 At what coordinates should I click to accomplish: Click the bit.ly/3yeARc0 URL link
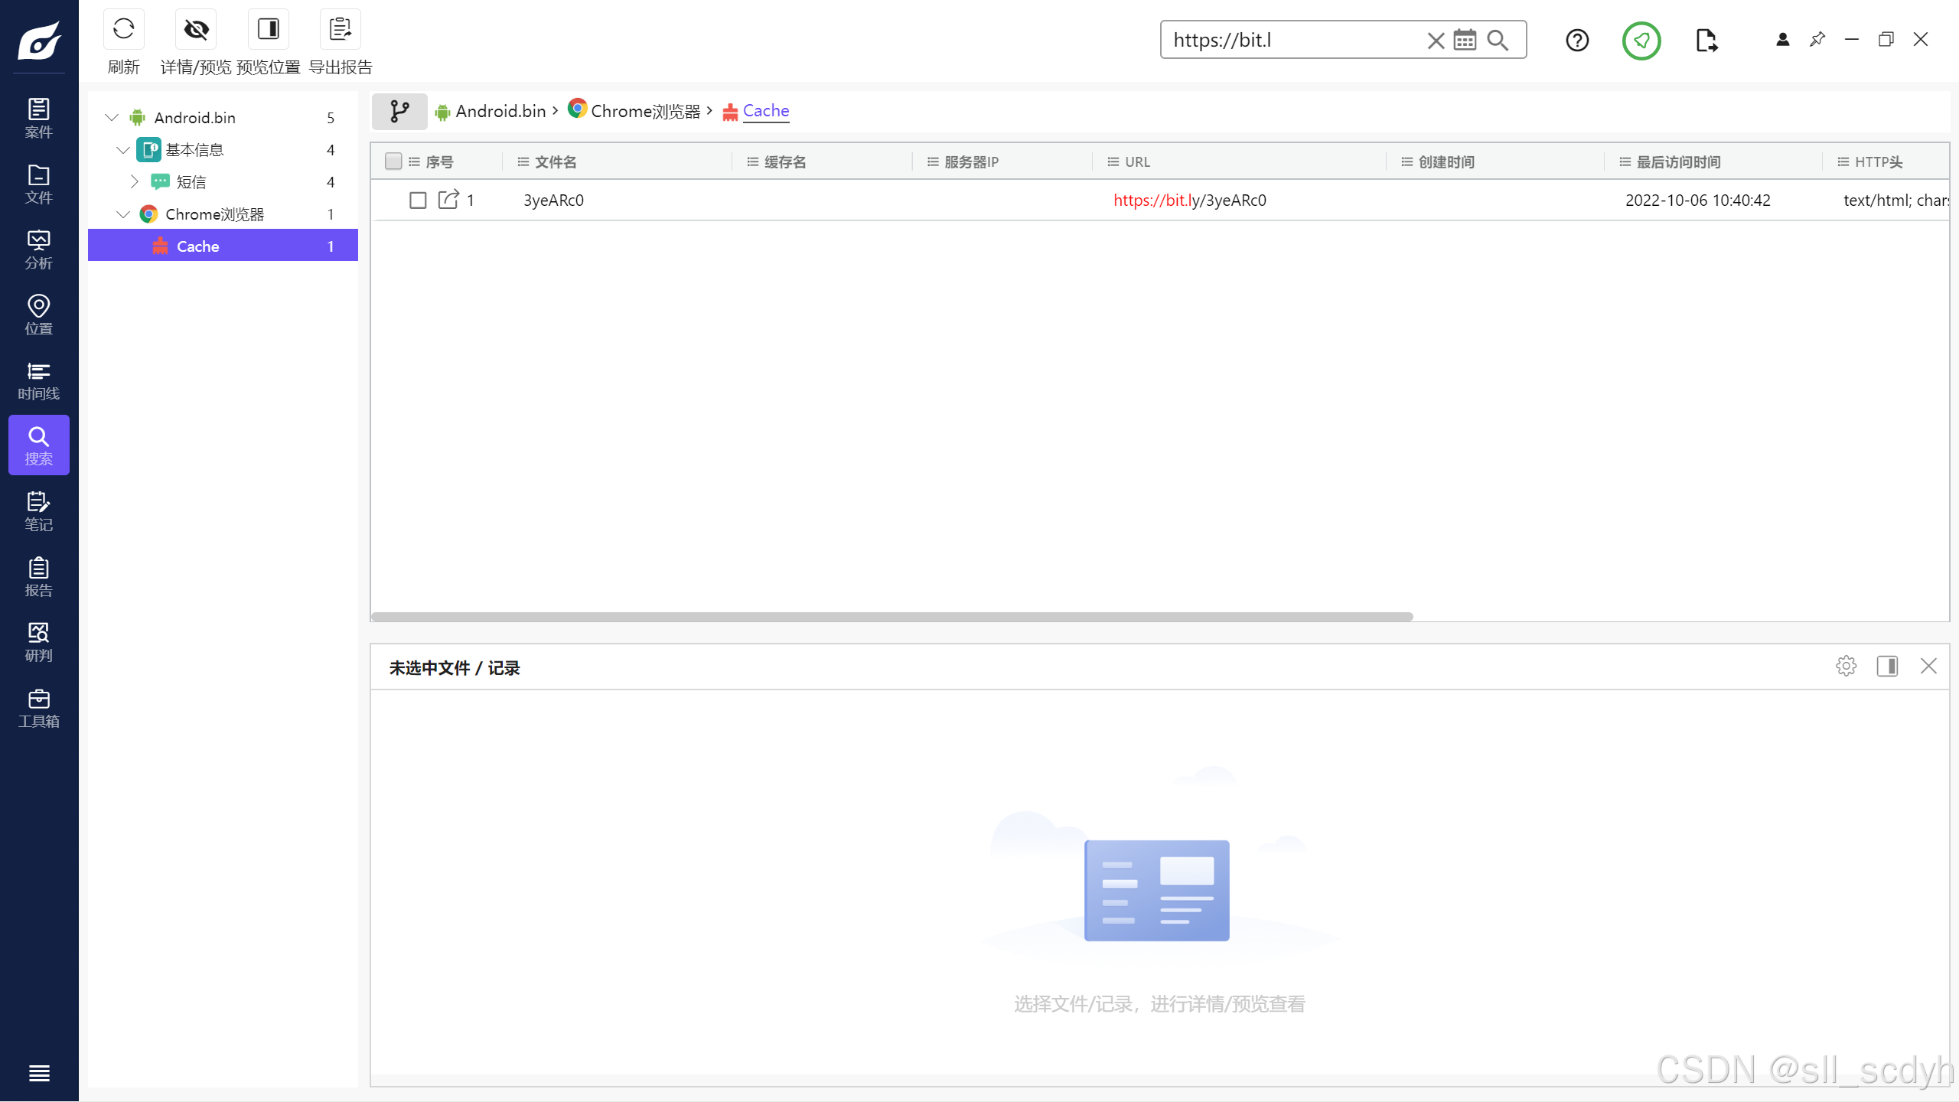(1189, 201)
